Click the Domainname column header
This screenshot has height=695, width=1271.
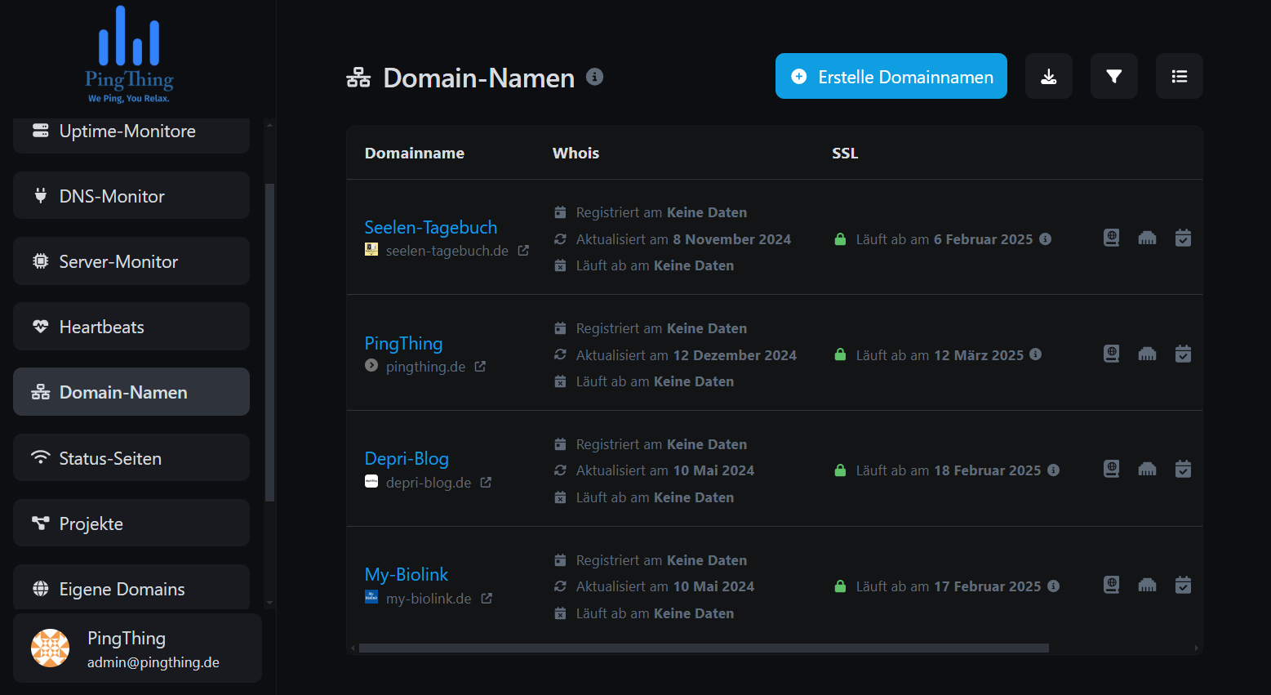pyautogui.click(x=415, y=153)
